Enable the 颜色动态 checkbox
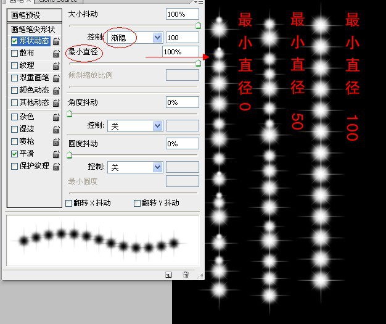Screen dimensions: 386x324 tap(15, 90)
